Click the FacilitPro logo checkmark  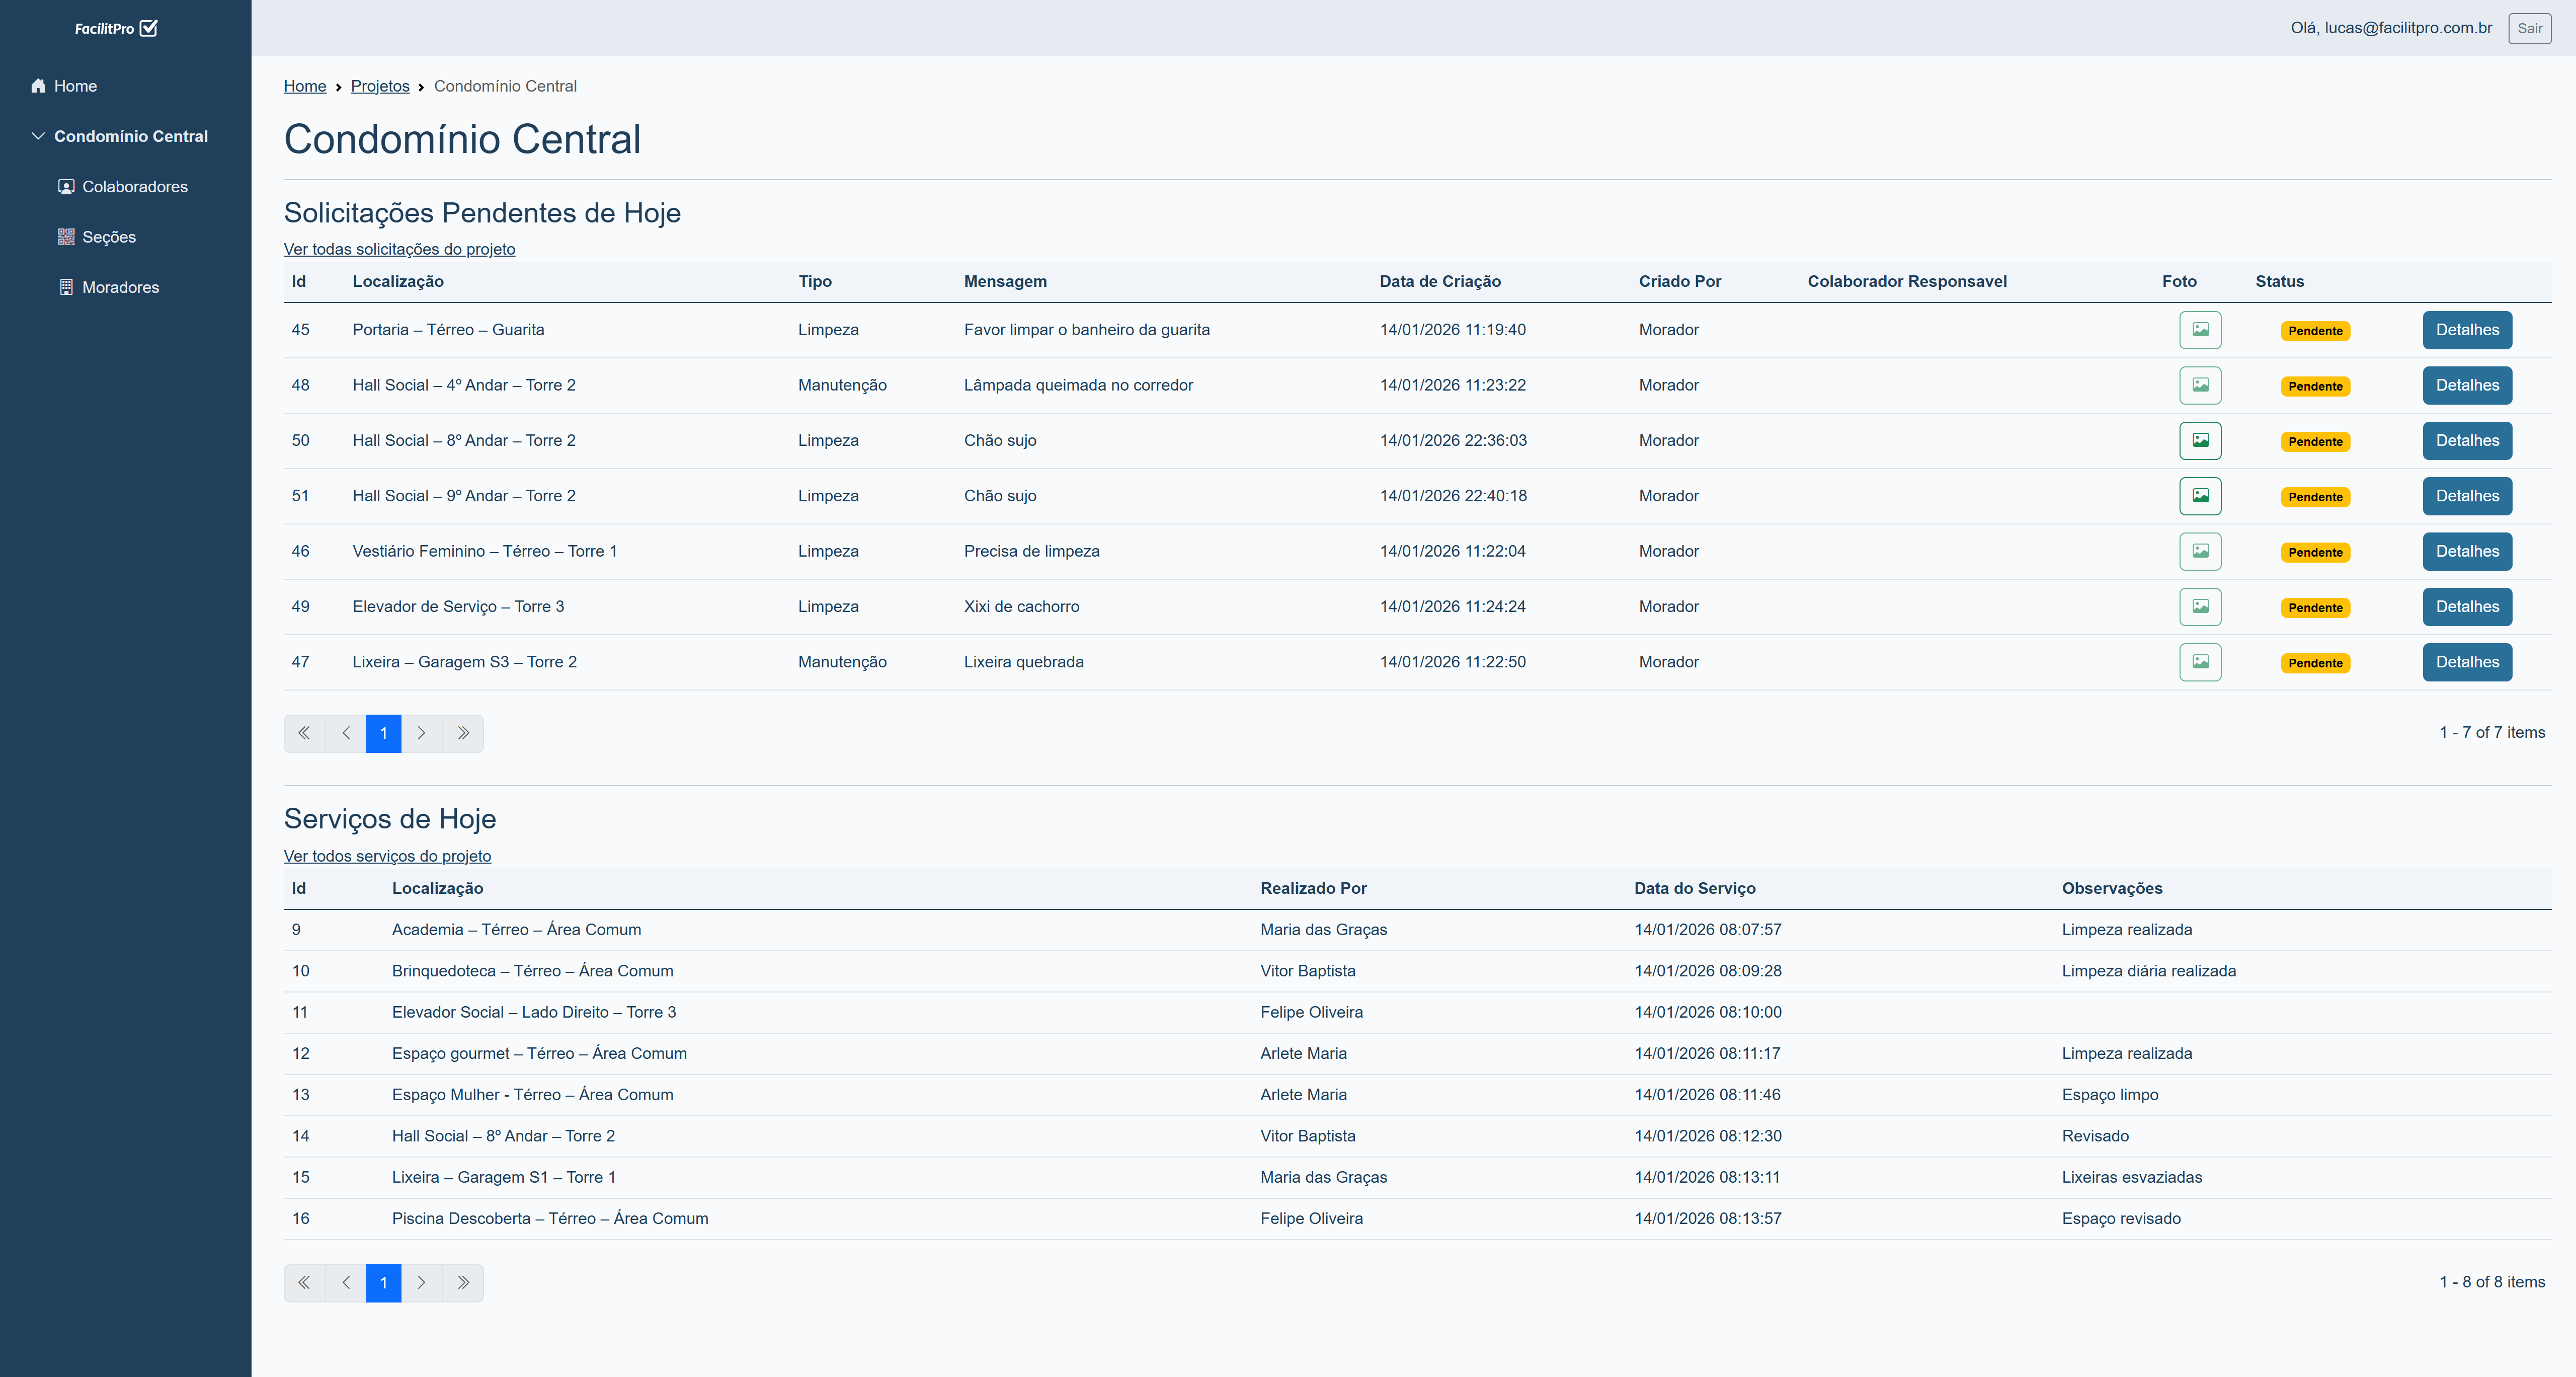pyautogui.click(x=149, y=28)
